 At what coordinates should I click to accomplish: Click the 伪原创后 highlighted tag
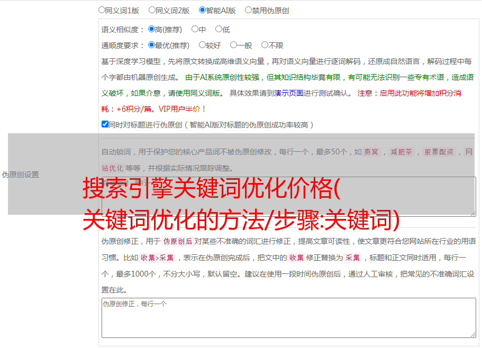(x=178, y=241)
